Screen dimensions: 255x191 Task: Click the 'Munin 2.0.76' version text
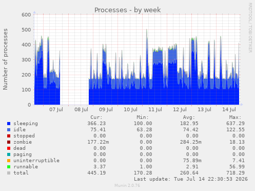click(127, 185)
